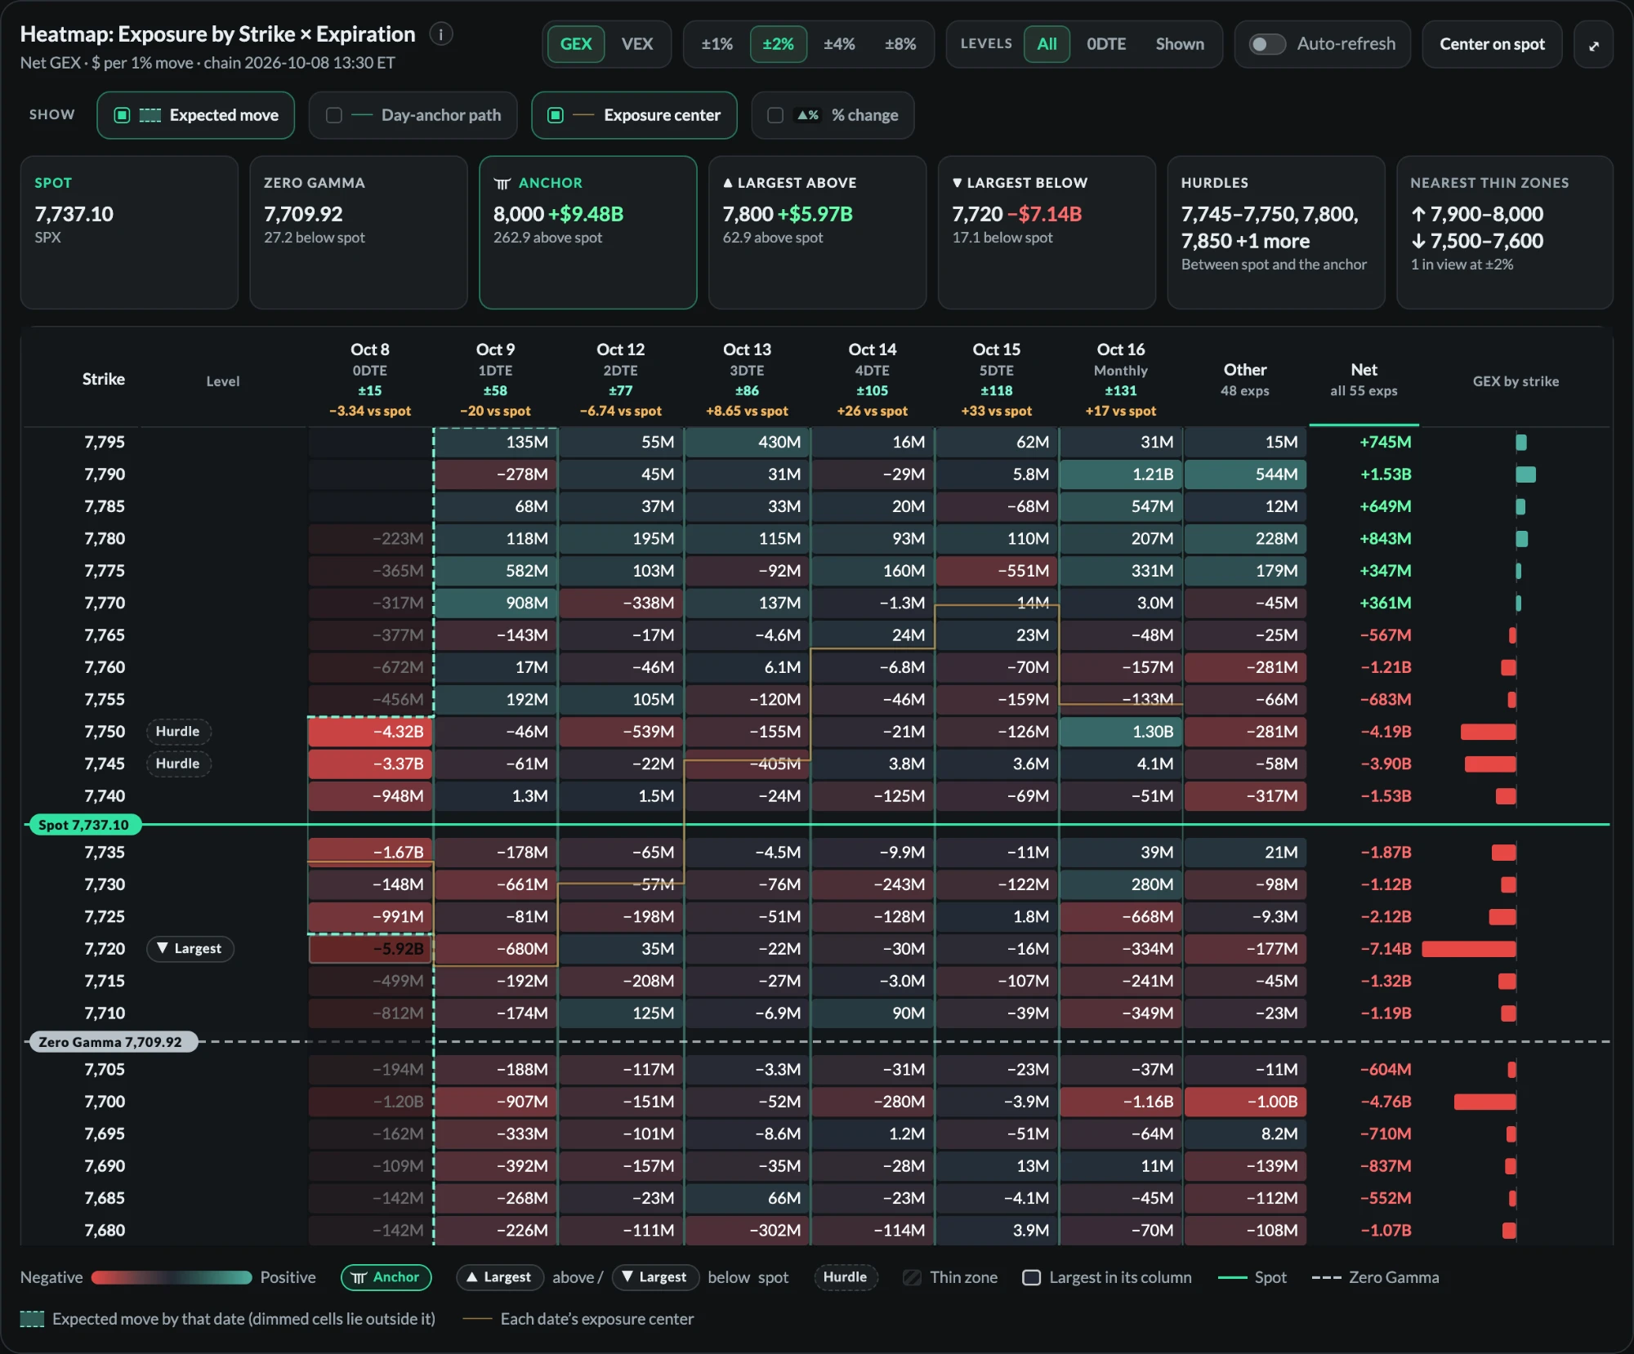Click the Largest-below marker on strike 7,720
Screen dimensions: 1634x1354
(x=190, y=949)
